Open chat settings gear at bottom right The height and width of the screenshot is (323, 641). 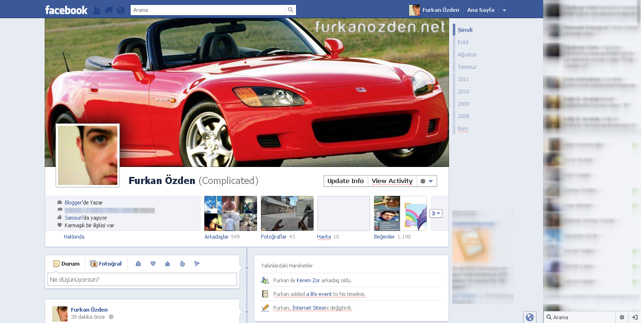(x=622, y=317)
